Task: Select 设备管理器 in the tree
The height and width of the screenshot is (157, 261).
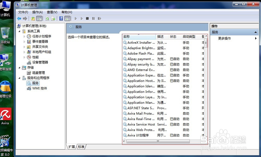Action: point(40,62)
